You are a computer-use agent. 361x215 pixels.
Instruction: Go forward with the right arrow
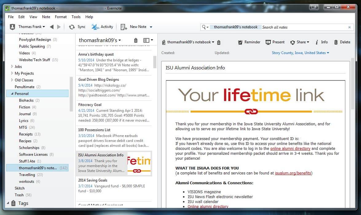59,27
